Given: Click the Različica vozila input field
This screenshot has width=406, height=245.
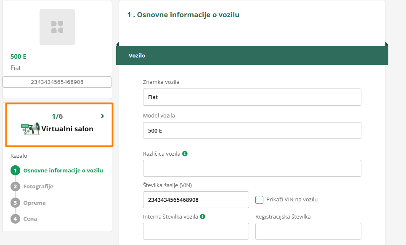Looking at the screenshot, I should [x=252, y=168].
